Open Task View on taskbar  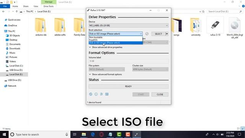75,135
